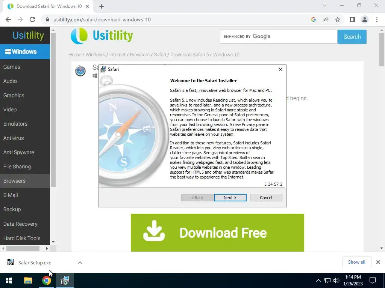Select Windows category in sidebar
Screen dimensions: 385x288
(x=25, y=52)
